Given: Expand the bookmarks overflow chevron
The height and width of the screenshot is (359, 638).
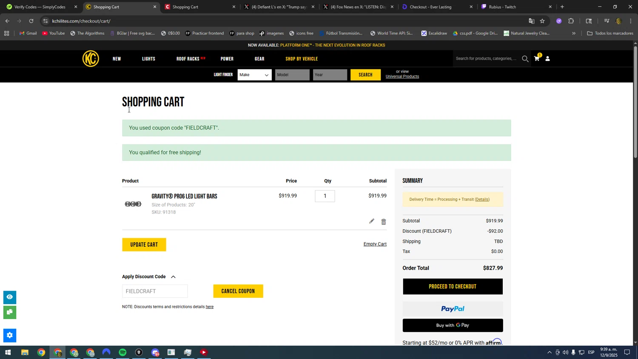Looking at the screenshot, I should (x=574, y=33).
